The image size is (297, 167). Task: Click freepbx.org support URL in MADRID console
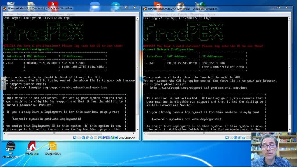pos(58,88)
